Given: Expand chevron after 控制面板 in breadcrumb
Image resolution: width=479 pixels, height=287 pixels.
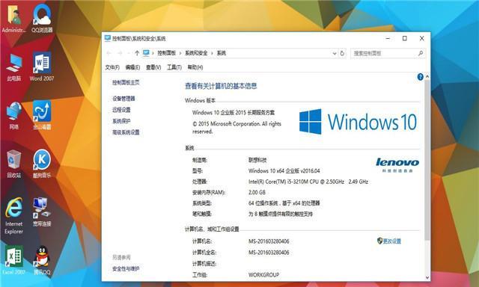Looking at the screenshot, I should tap(180, 53).
